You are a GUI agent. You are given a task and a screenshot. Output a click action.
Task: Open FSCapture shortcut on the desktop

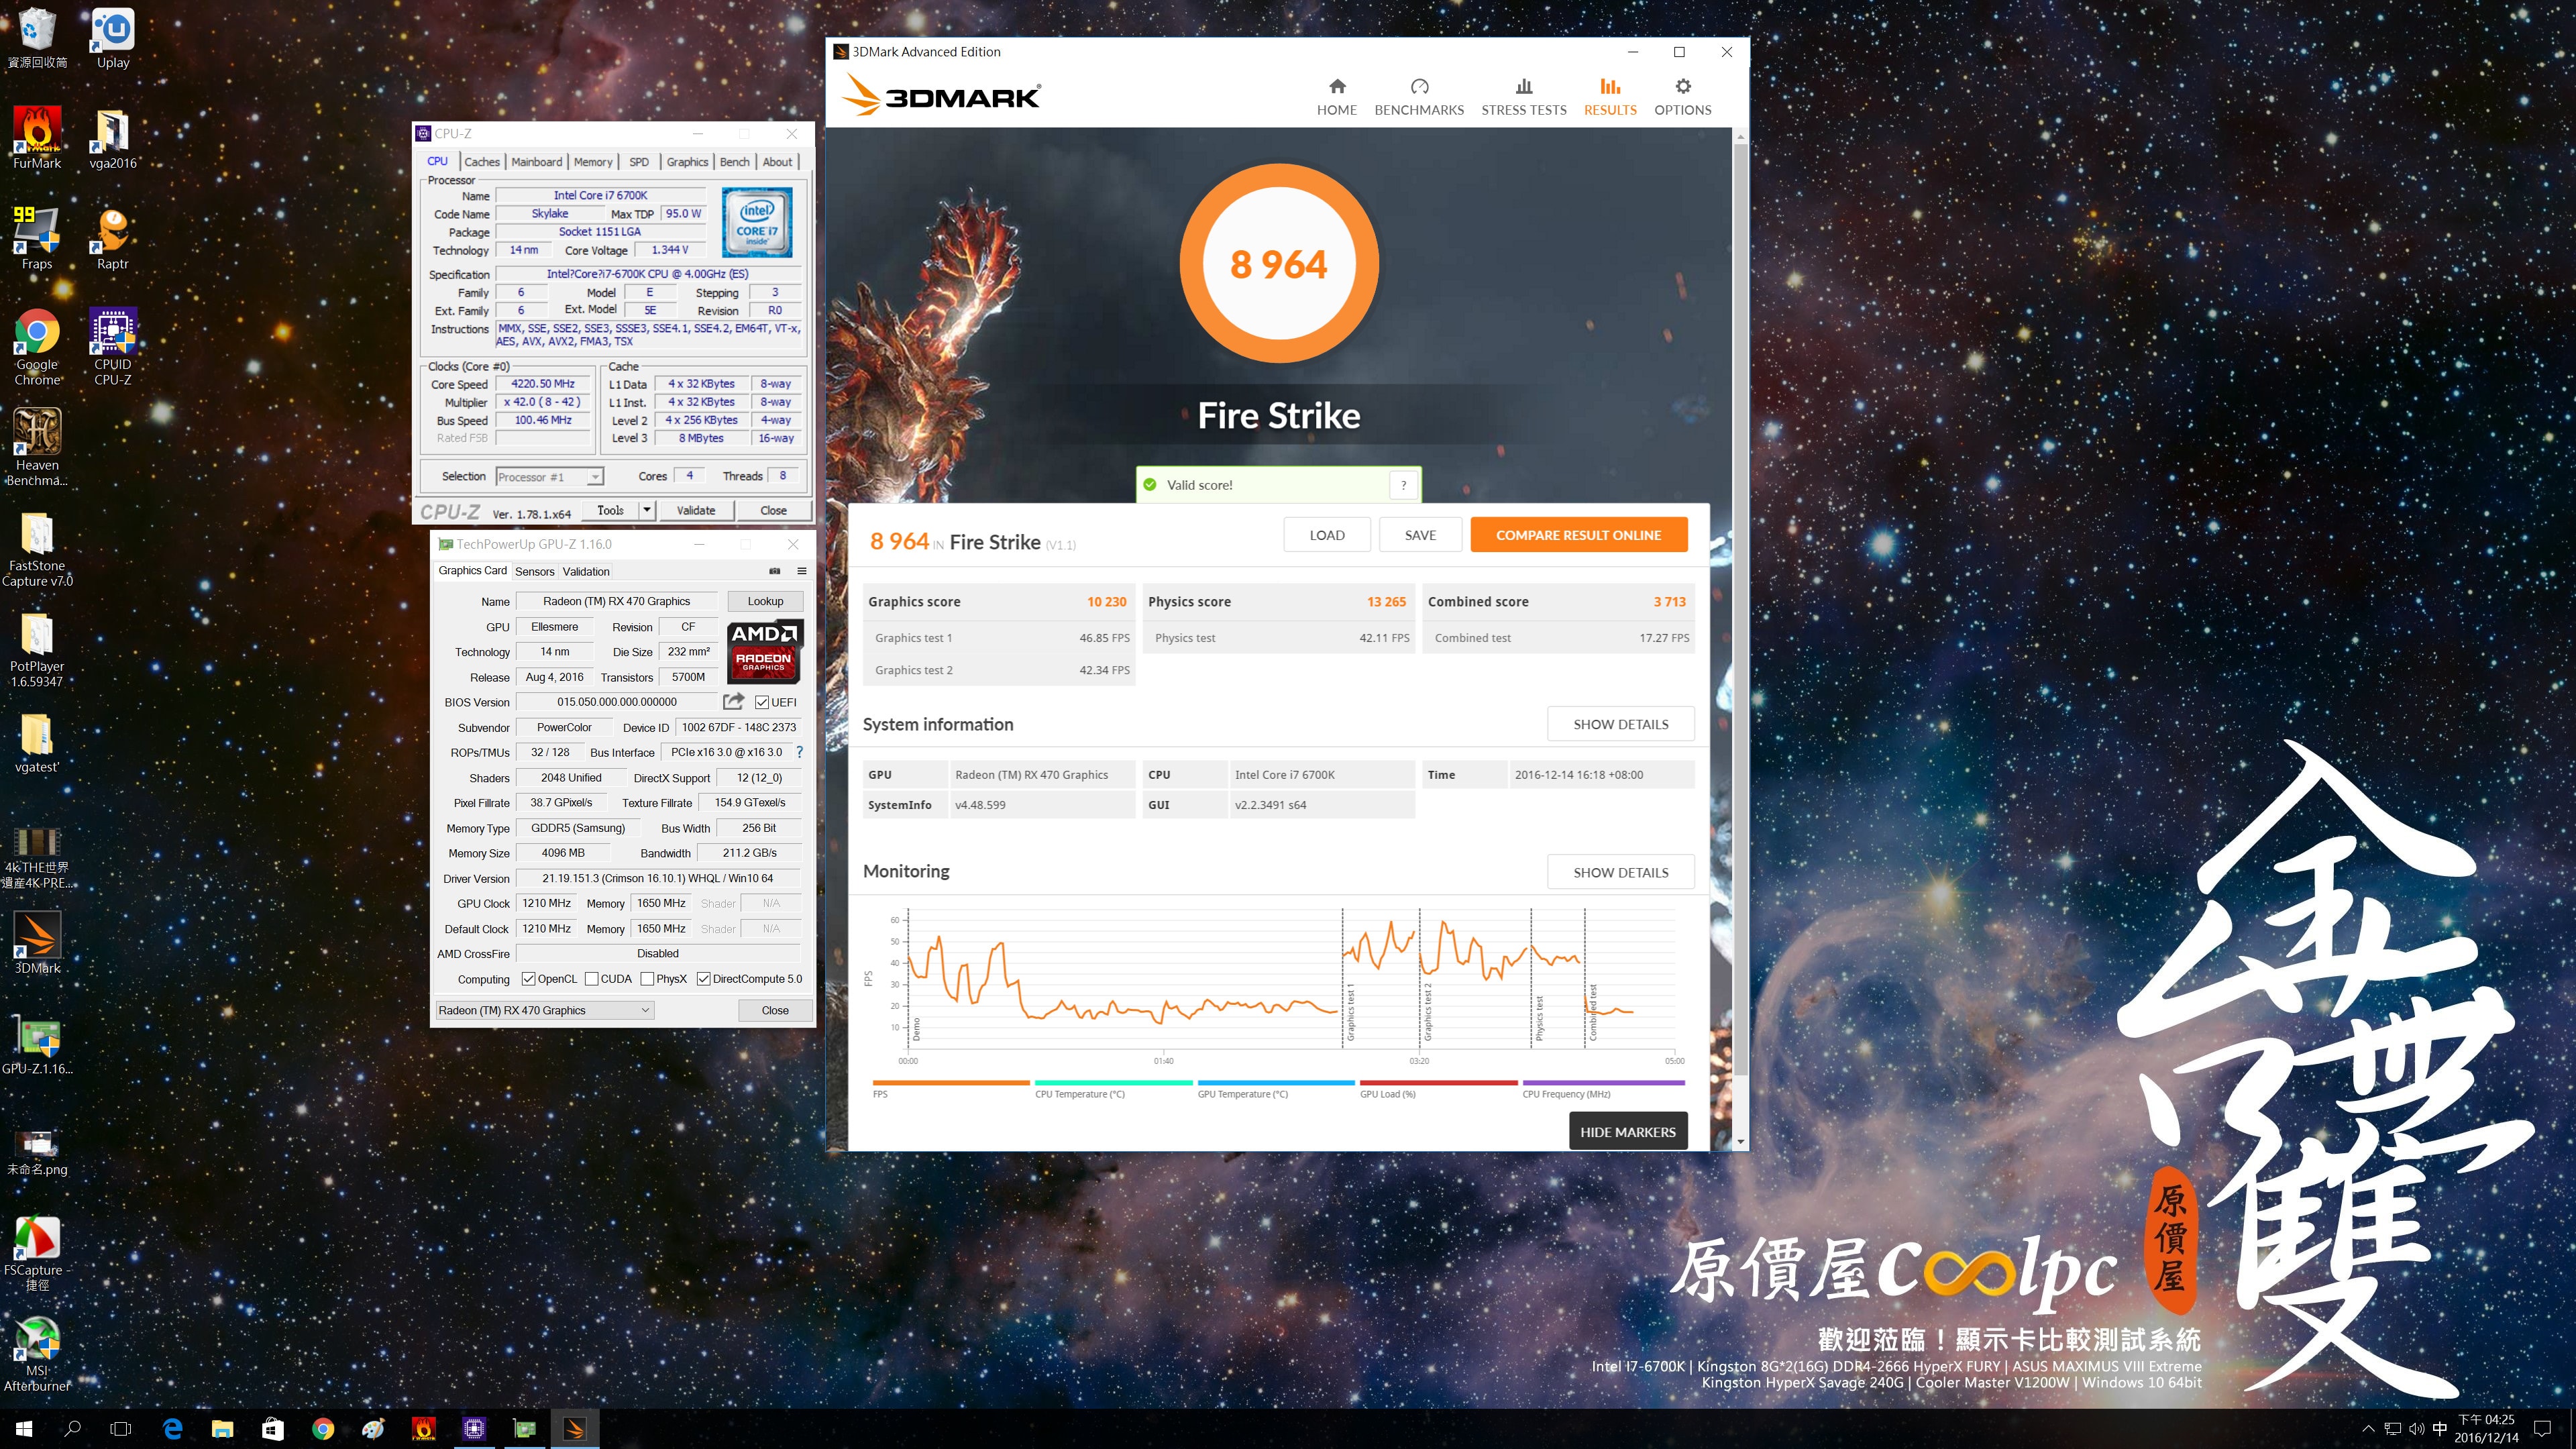coord(37,1253)
